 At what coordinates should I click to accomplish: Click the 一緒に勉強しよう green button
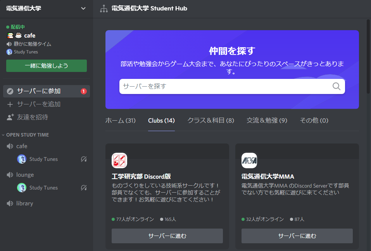pos(47,66)
